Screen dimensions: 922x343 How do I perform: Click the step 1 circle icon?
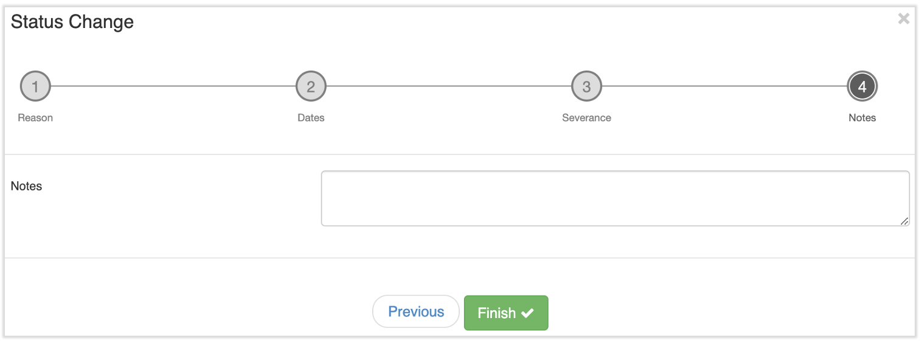click(35, 86)
